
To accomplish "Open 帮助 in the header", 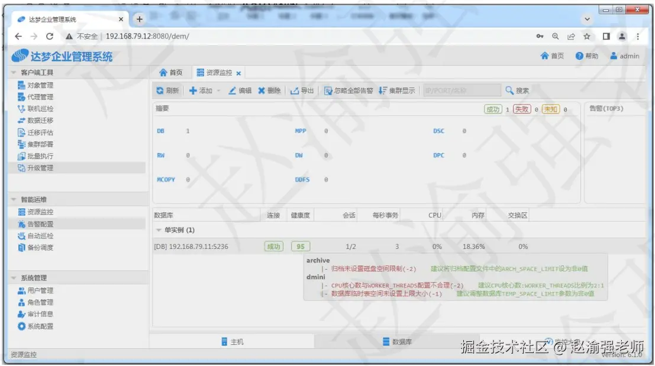I will pos(586,56).
